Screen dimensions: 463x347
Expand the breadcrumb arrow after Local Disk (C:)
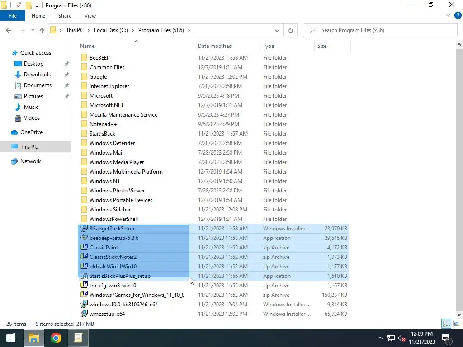pos(133,30)
